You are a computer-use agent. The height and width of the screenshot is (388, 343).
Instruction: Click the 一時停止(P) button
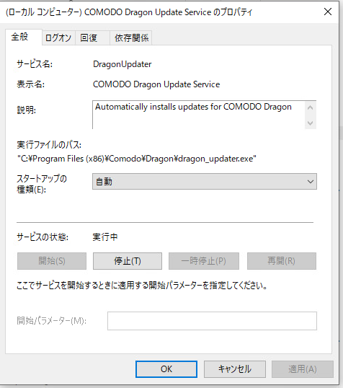[x=204, y=261]
